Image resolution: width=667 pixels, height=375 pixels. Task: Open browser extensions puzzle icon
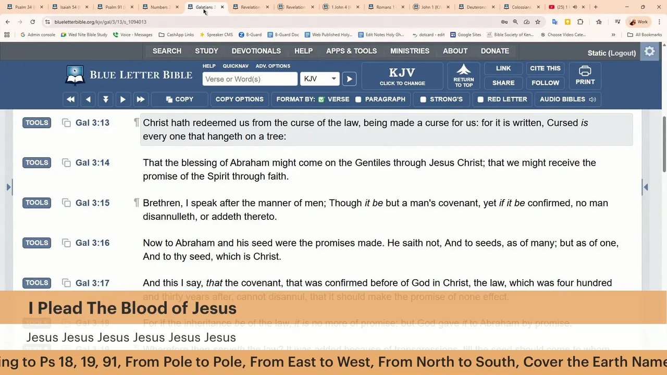(580, 22)
